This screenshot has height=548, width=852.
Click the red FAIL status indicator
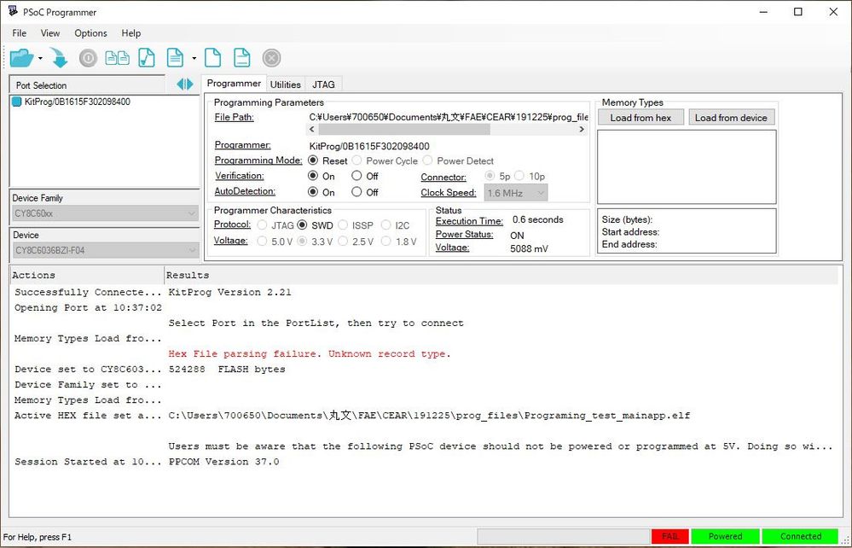(x=670, y=537)
